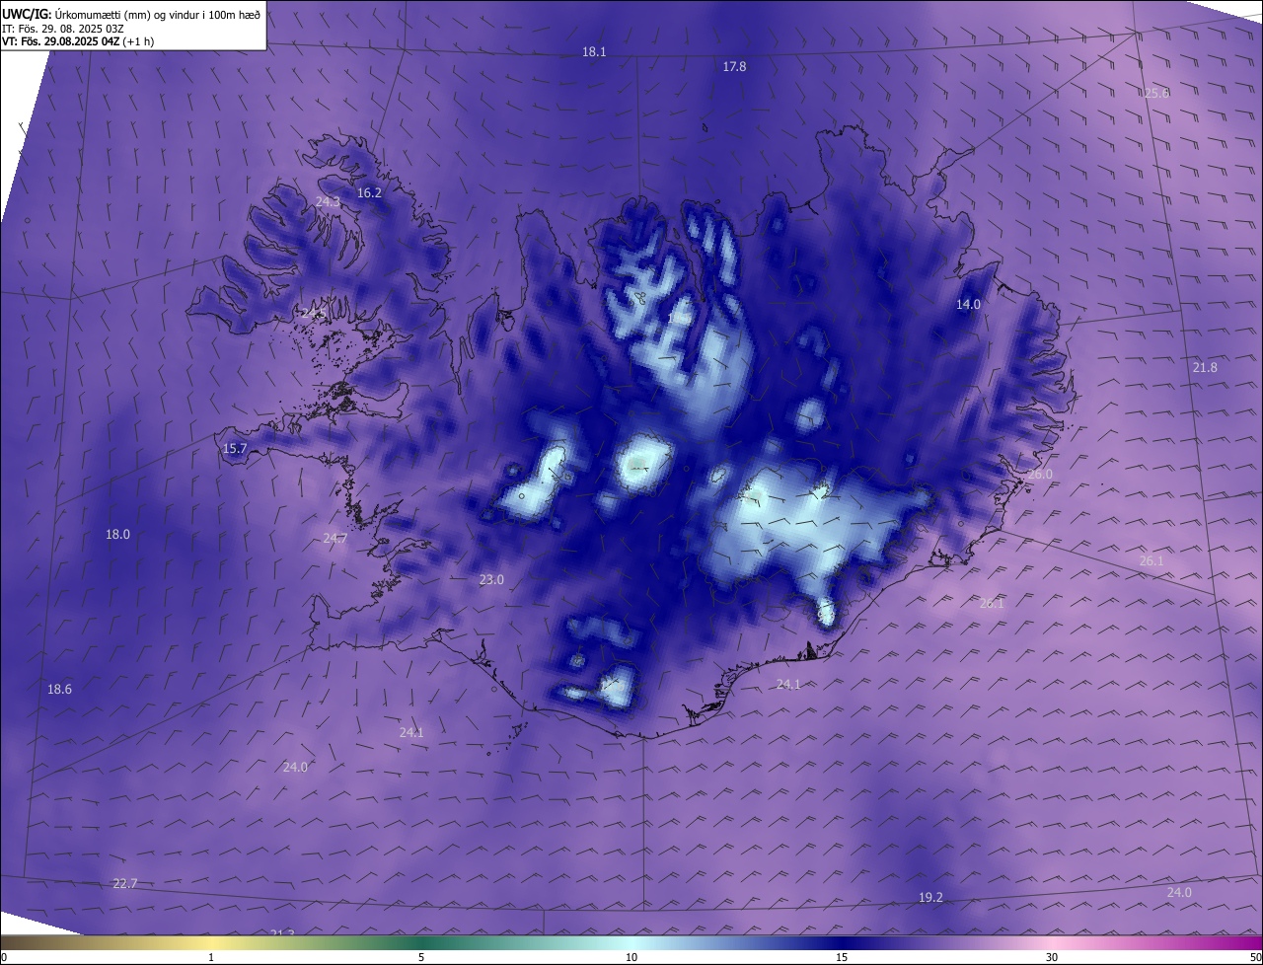This screenshot has width=1263, height=965.
Task: Click the color scale tick labeled 30
Action: tap(1052, 957)
